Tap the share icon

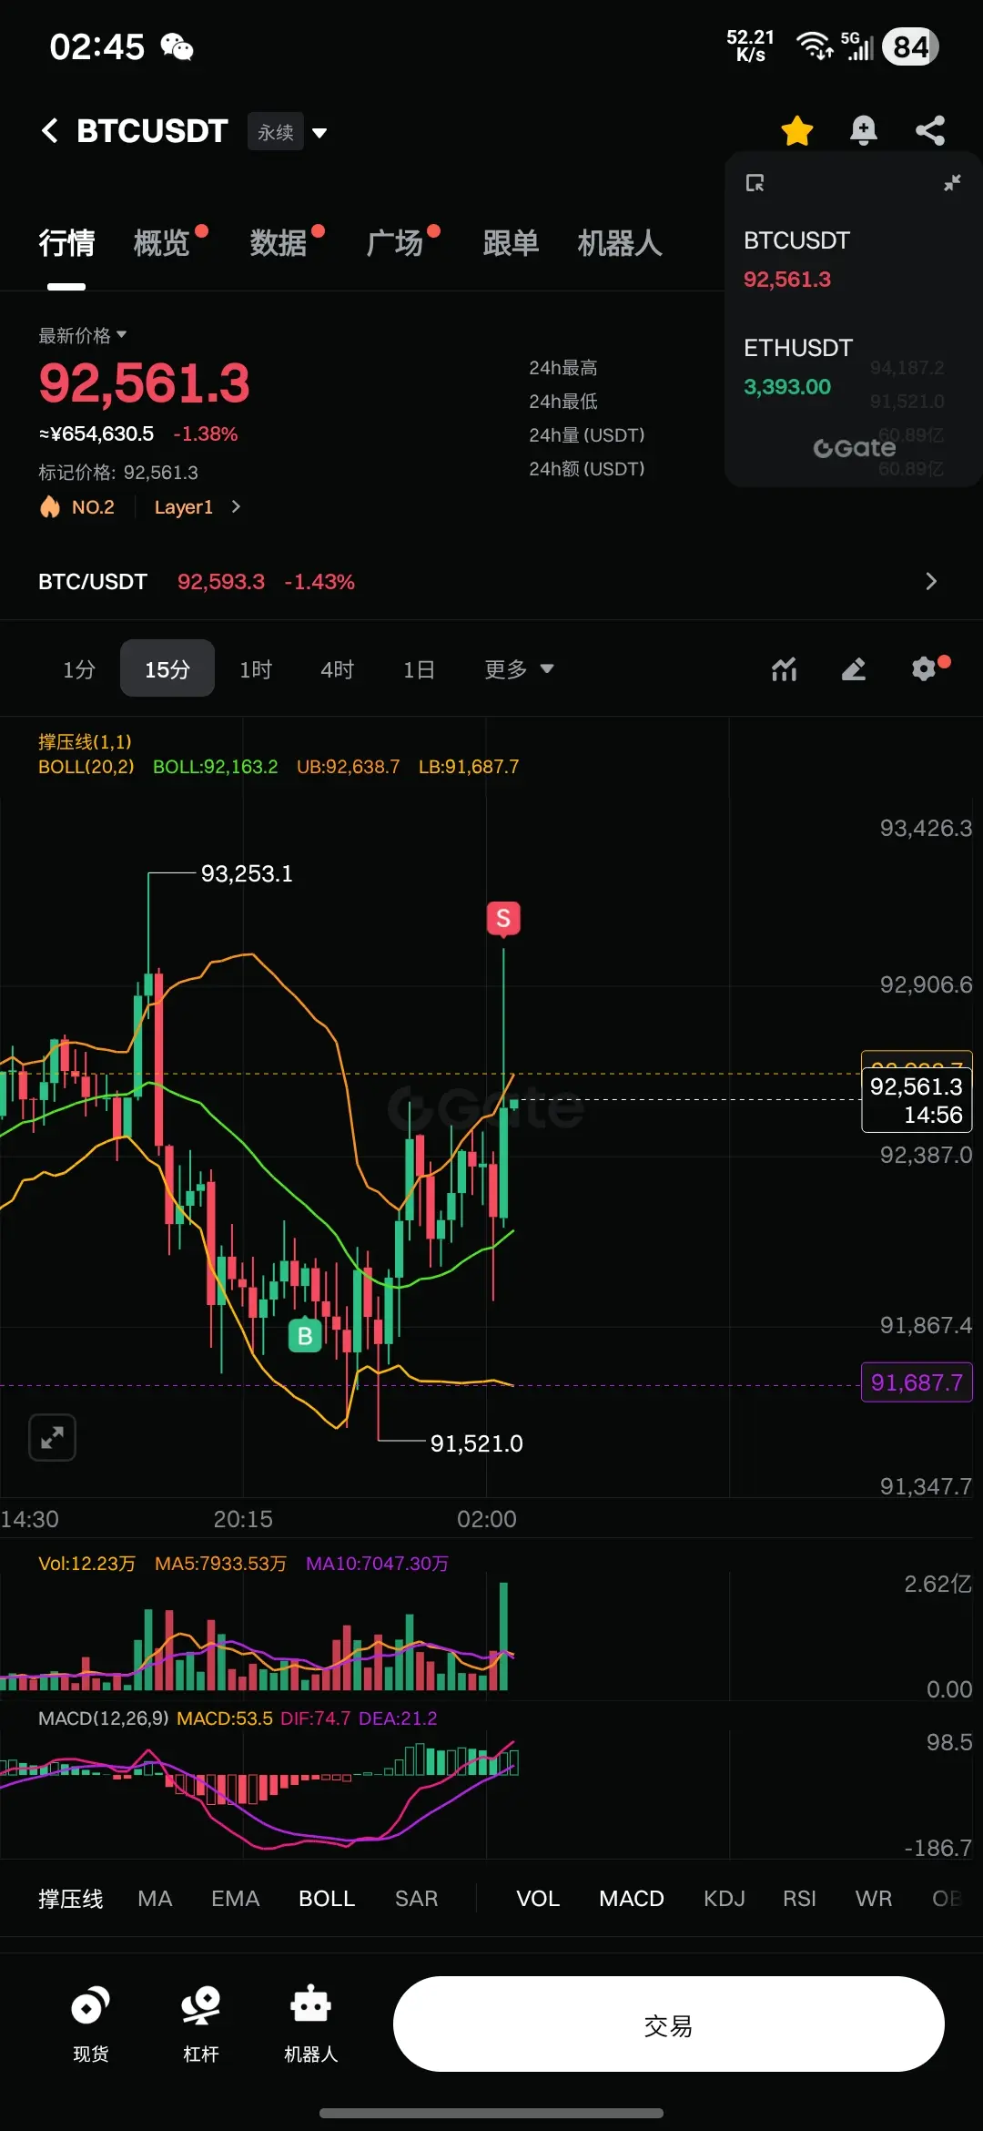tap(930, 131)
